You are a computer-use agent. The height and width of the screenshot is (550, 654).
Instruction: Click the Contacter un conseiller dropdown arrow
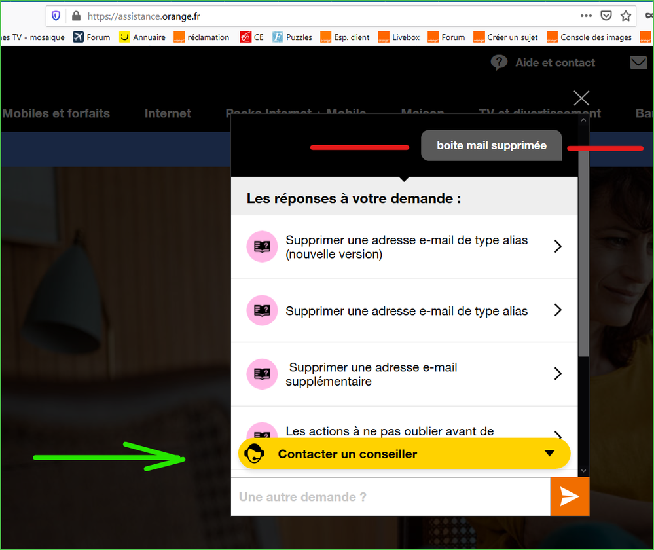click(x=550, y=453)
